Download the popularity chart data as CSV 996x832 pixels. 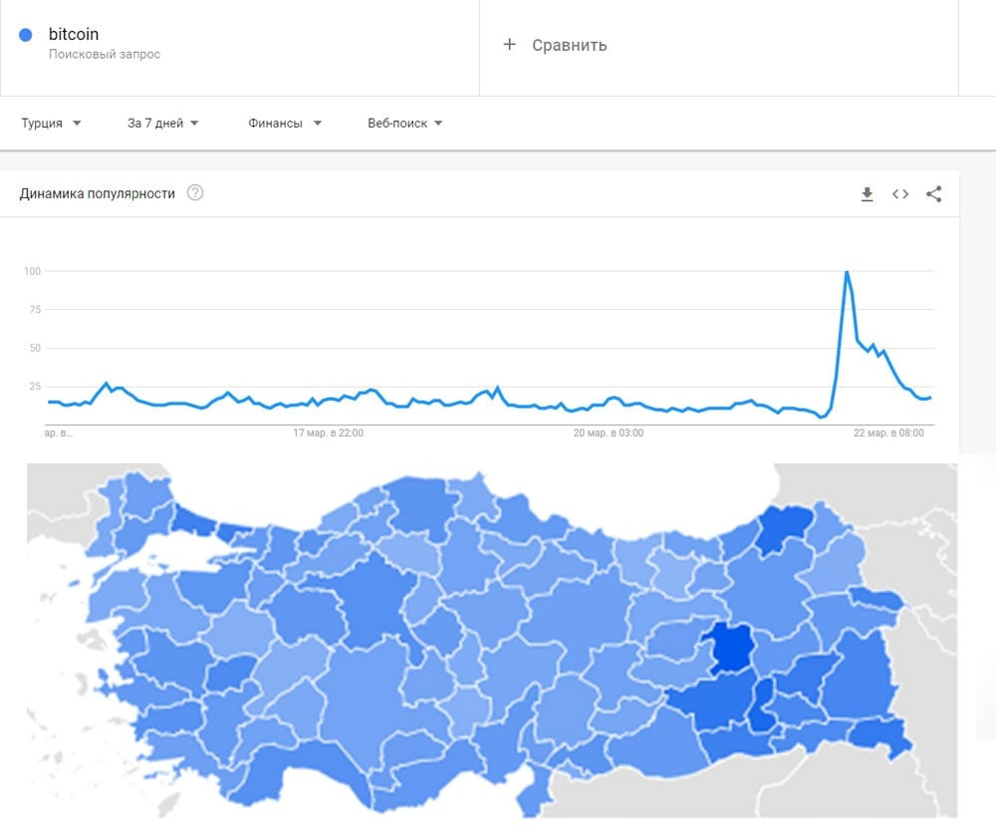point(868,194)
